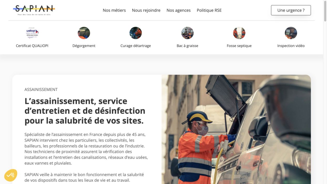Image resolution: width=327 pixels, height=184 pixels.
Task: Select the Dégorgement round thumbnail
Action: pyautogui.click(x=84, y=33)
